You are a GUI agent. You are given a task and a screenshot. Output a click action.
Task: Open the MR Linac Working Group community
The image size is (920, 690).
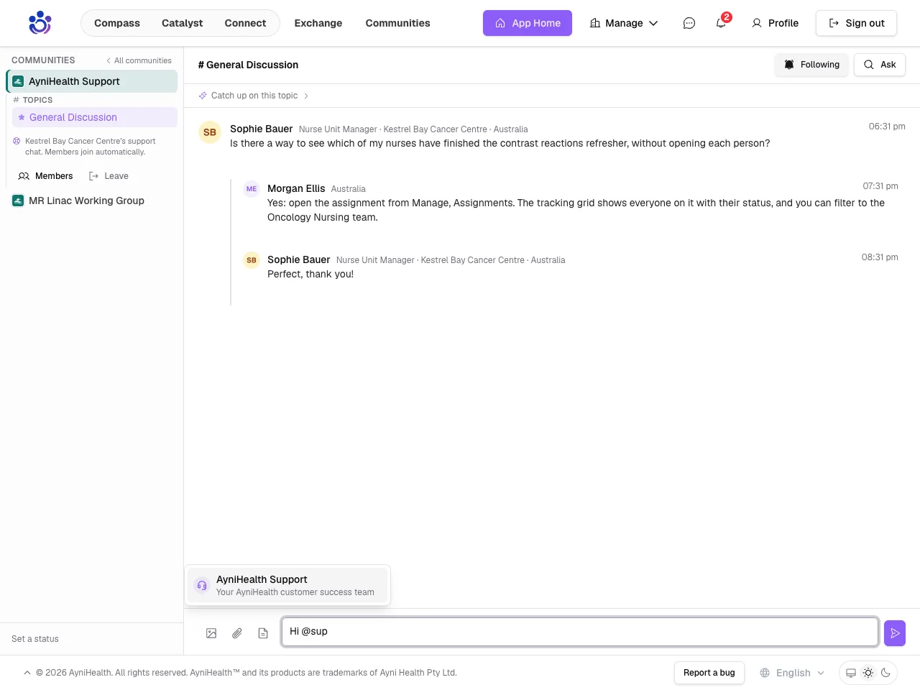tap(92, 201)
